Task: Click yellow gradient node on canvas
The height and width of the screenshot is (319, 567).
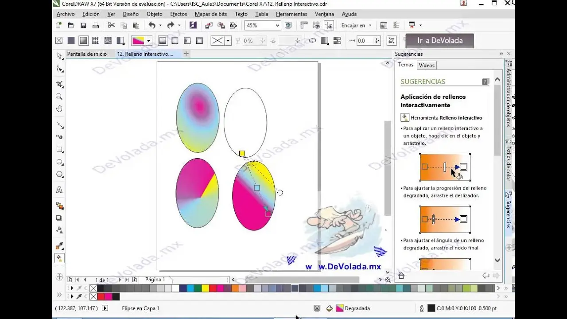Action: click(242, 153)
